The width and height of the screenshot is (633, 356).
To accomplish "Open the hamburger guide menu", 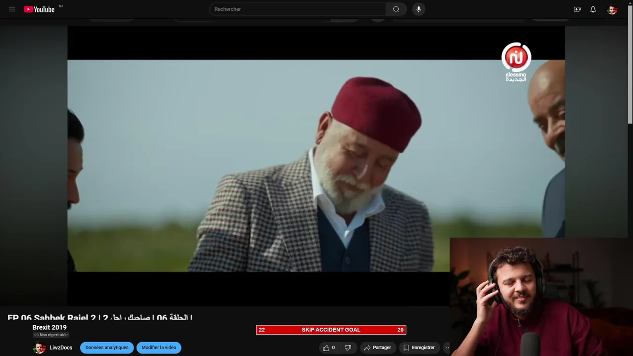I will point(12,9).
